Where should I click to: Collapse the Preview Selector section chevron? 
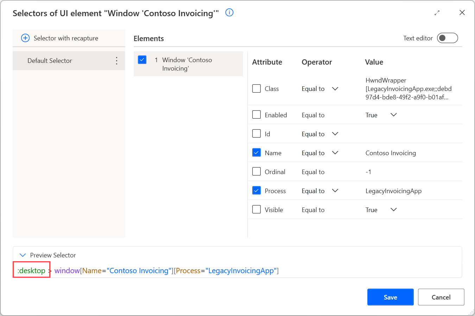coord(23,255)
